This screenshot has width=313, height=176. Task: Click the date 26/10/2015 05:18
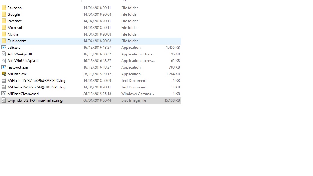[97, 94]
